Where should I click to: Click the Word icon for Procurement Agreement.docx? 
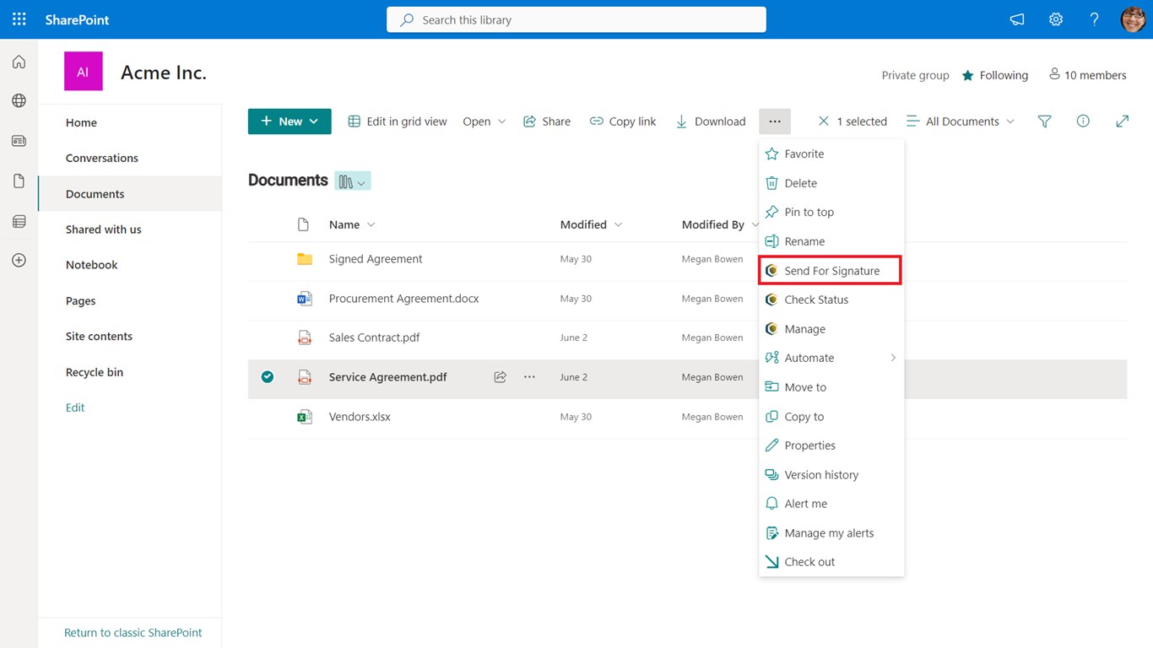[x=305, y=299]
